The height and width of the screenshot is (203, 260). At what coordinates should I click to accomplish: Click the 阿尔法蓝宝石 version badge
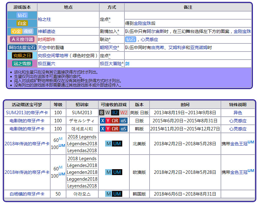[x=22, y=47]
